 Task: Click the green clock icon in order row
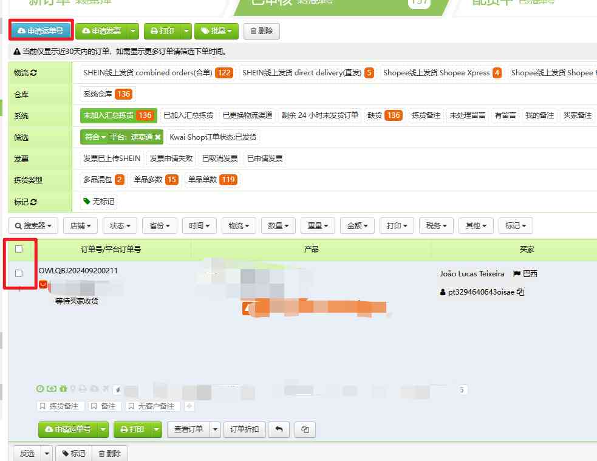pyautogui.click(x=41, y=389)
